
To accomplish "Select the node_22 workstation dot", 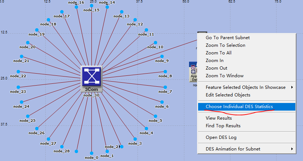I will point(19,72).
